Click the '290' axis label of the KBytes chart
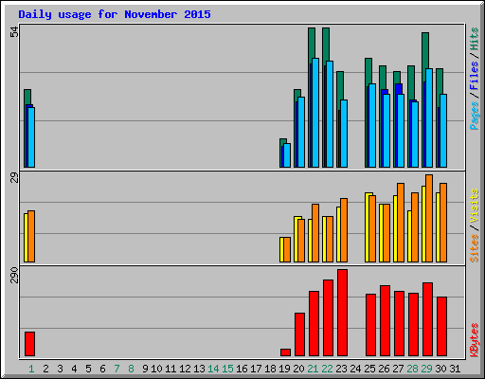This screenshot has width=485, height=379. point(14,275)
